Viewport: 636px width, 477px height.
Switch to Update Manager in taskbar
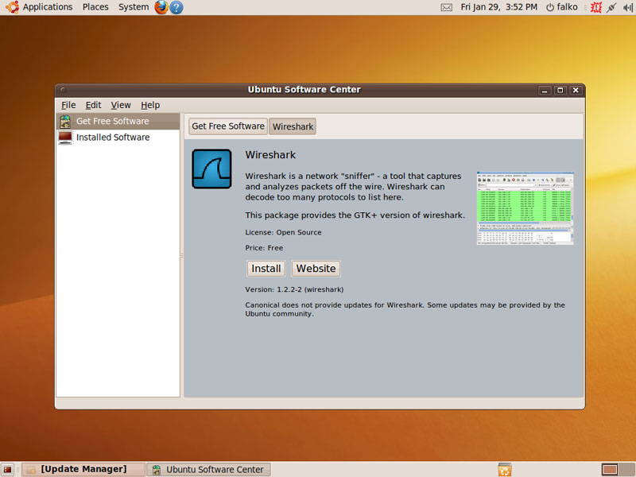click(83, 470)
